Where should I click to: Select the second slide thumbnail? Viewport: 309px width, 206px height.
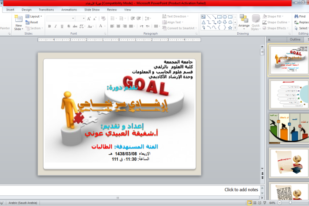(289, 94)
